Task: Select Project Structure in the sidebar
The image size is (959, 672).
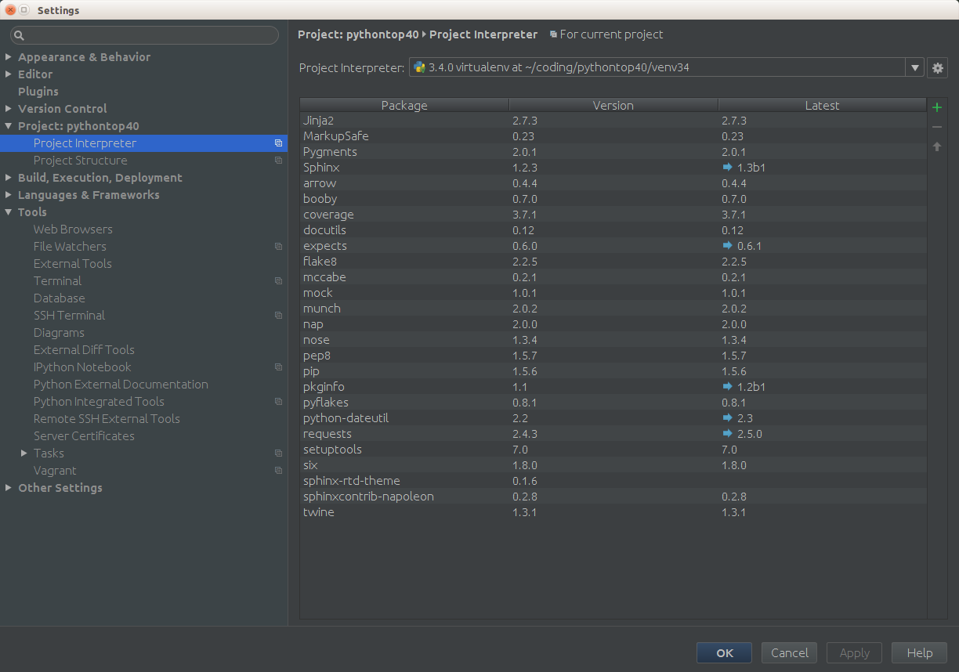Action: [80, 160]
